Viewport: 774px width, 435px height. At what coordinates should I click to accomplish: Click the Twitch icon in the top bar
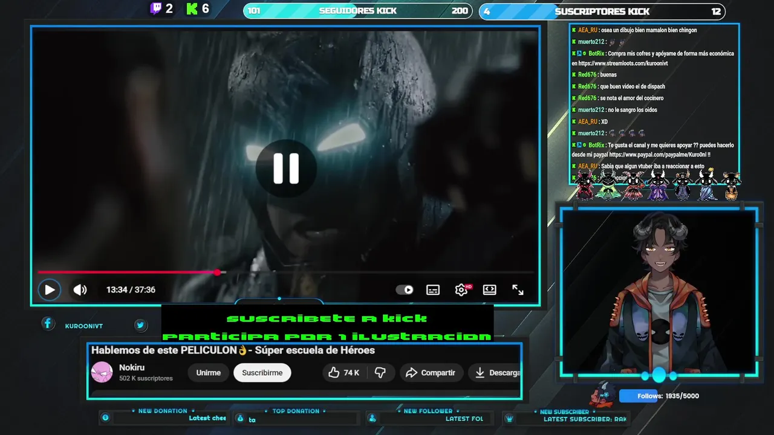click(x=156, y=8)
